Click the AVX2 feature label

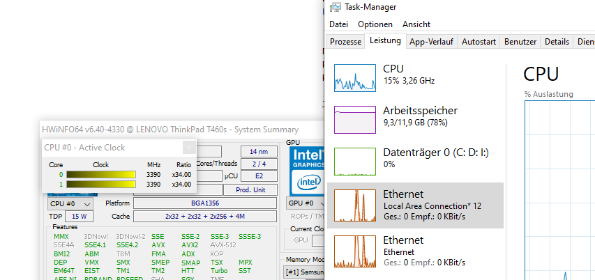click(x=190, y=245)
